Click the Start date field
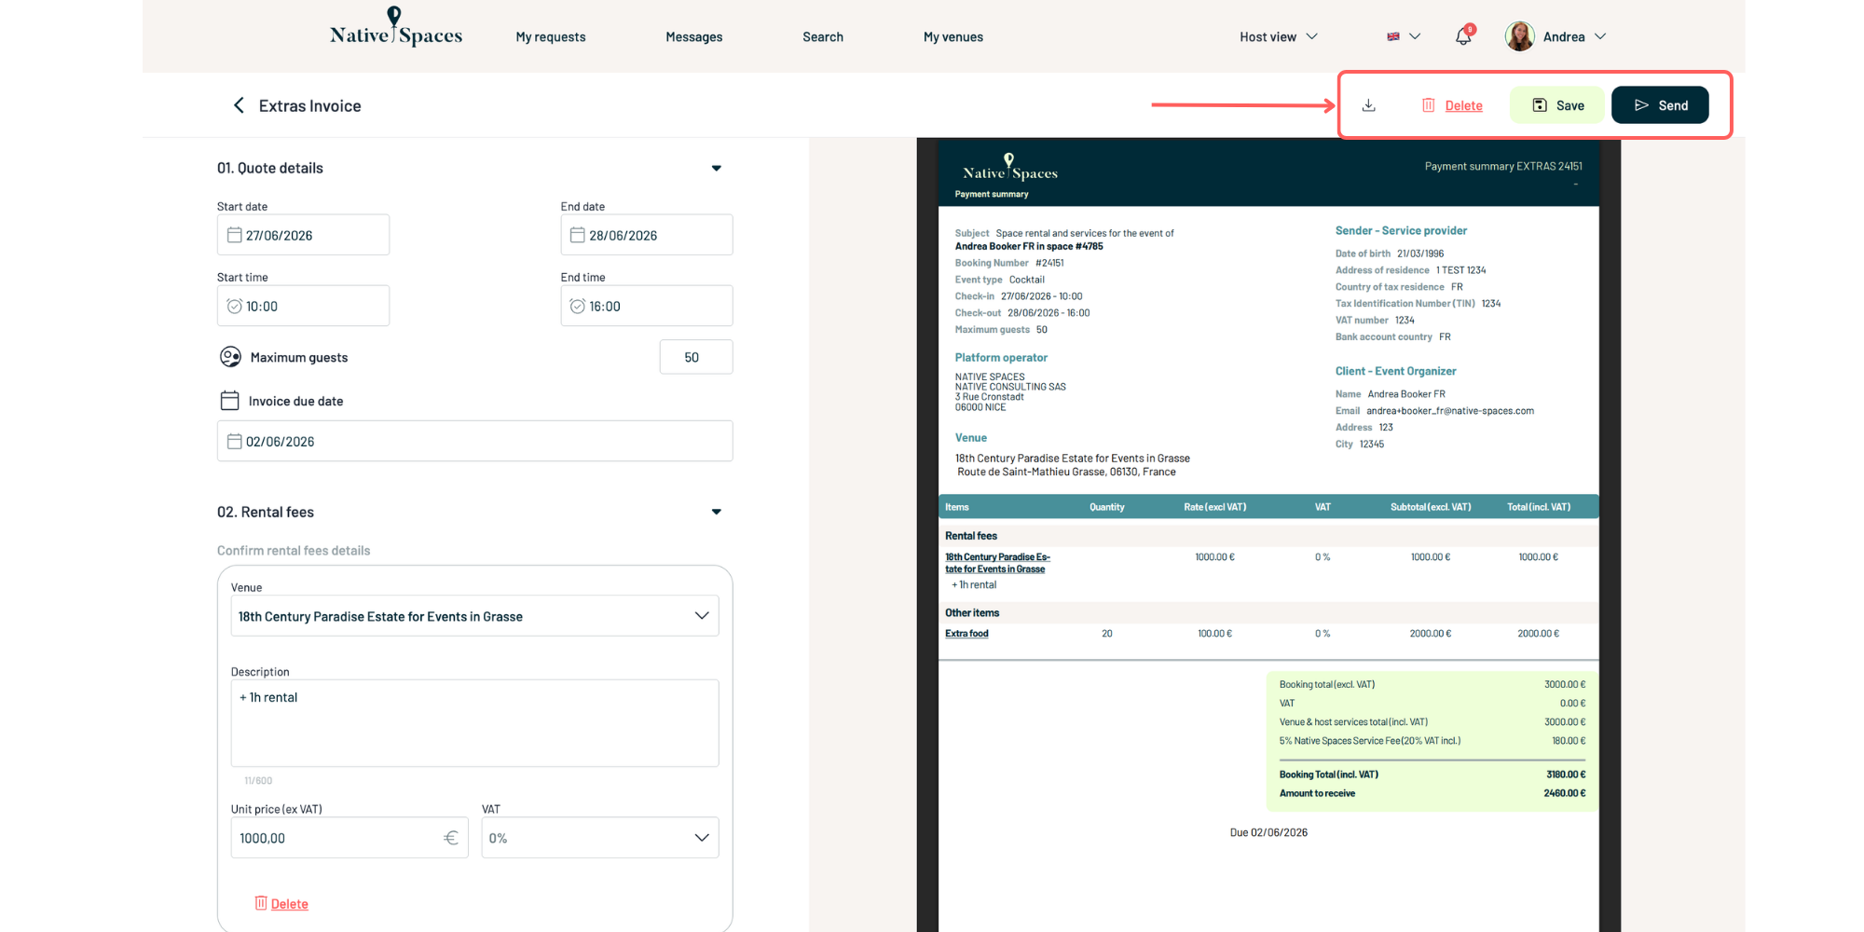This screenshot has height=932, width=1864. point(303,235)
